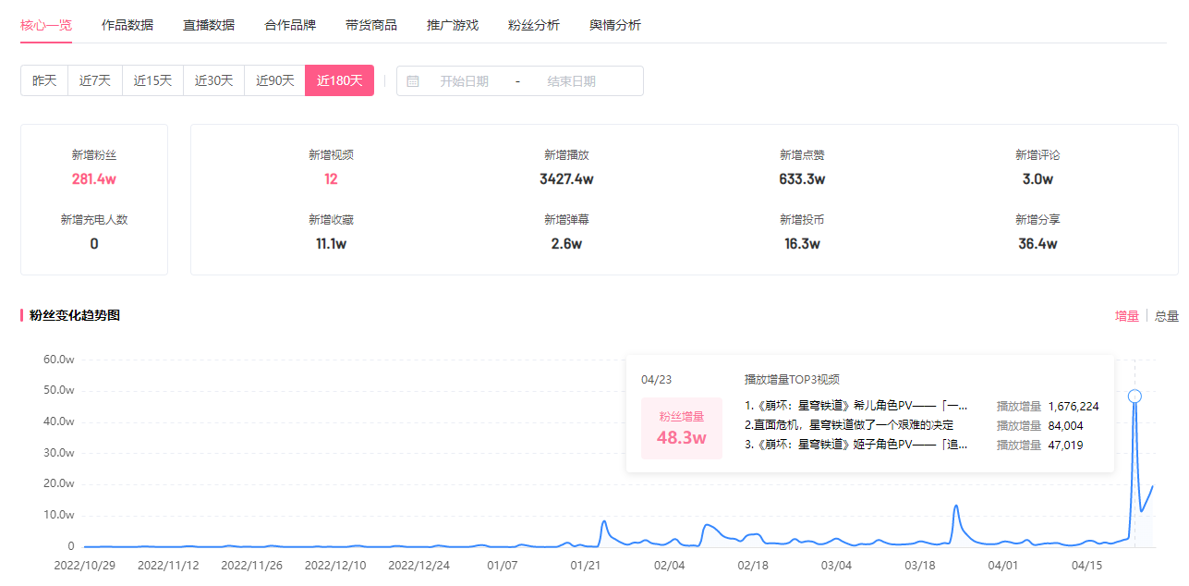The width and height of the screenshot is (1189, 586).
Task: Switch to the 作品数据 tab
Action: [x=127, y=25]
